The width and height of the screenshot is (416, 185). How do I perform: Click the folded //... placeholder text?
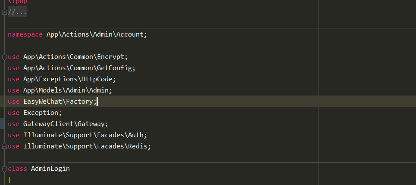17,12
